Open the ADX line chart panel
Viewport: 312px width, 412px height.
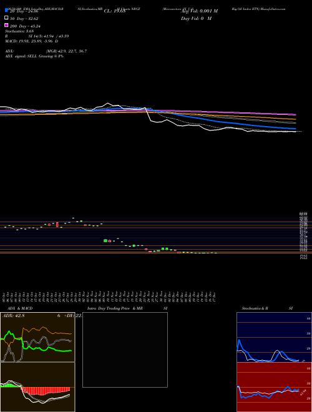(x=37, y=337)
